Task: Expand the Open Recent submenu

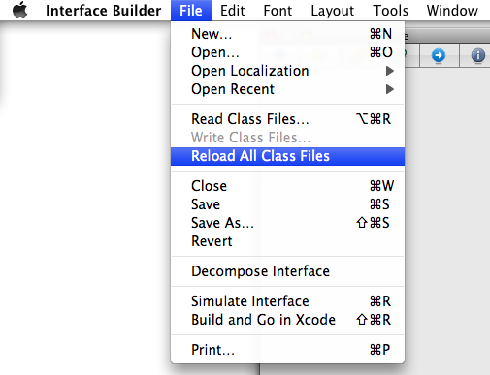Action: [x=287, y=89]
